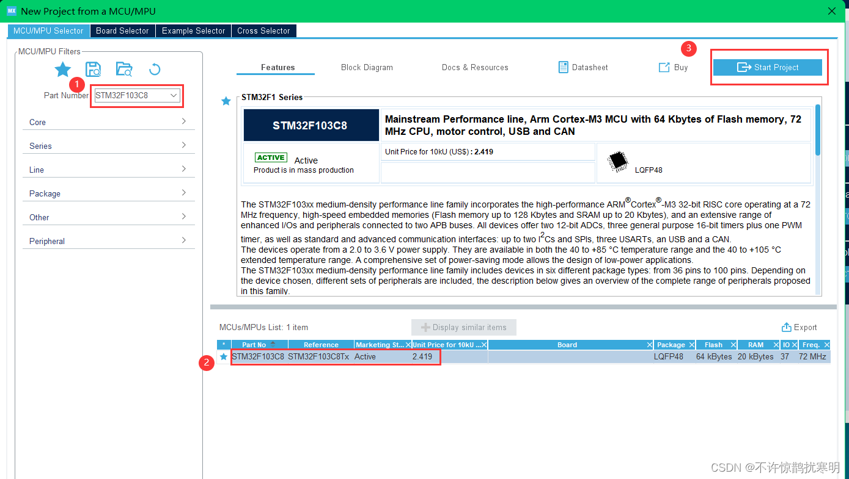This screenshot has width=849, height=479.
Task: Select the Features tab
Action: pos(277,67)
